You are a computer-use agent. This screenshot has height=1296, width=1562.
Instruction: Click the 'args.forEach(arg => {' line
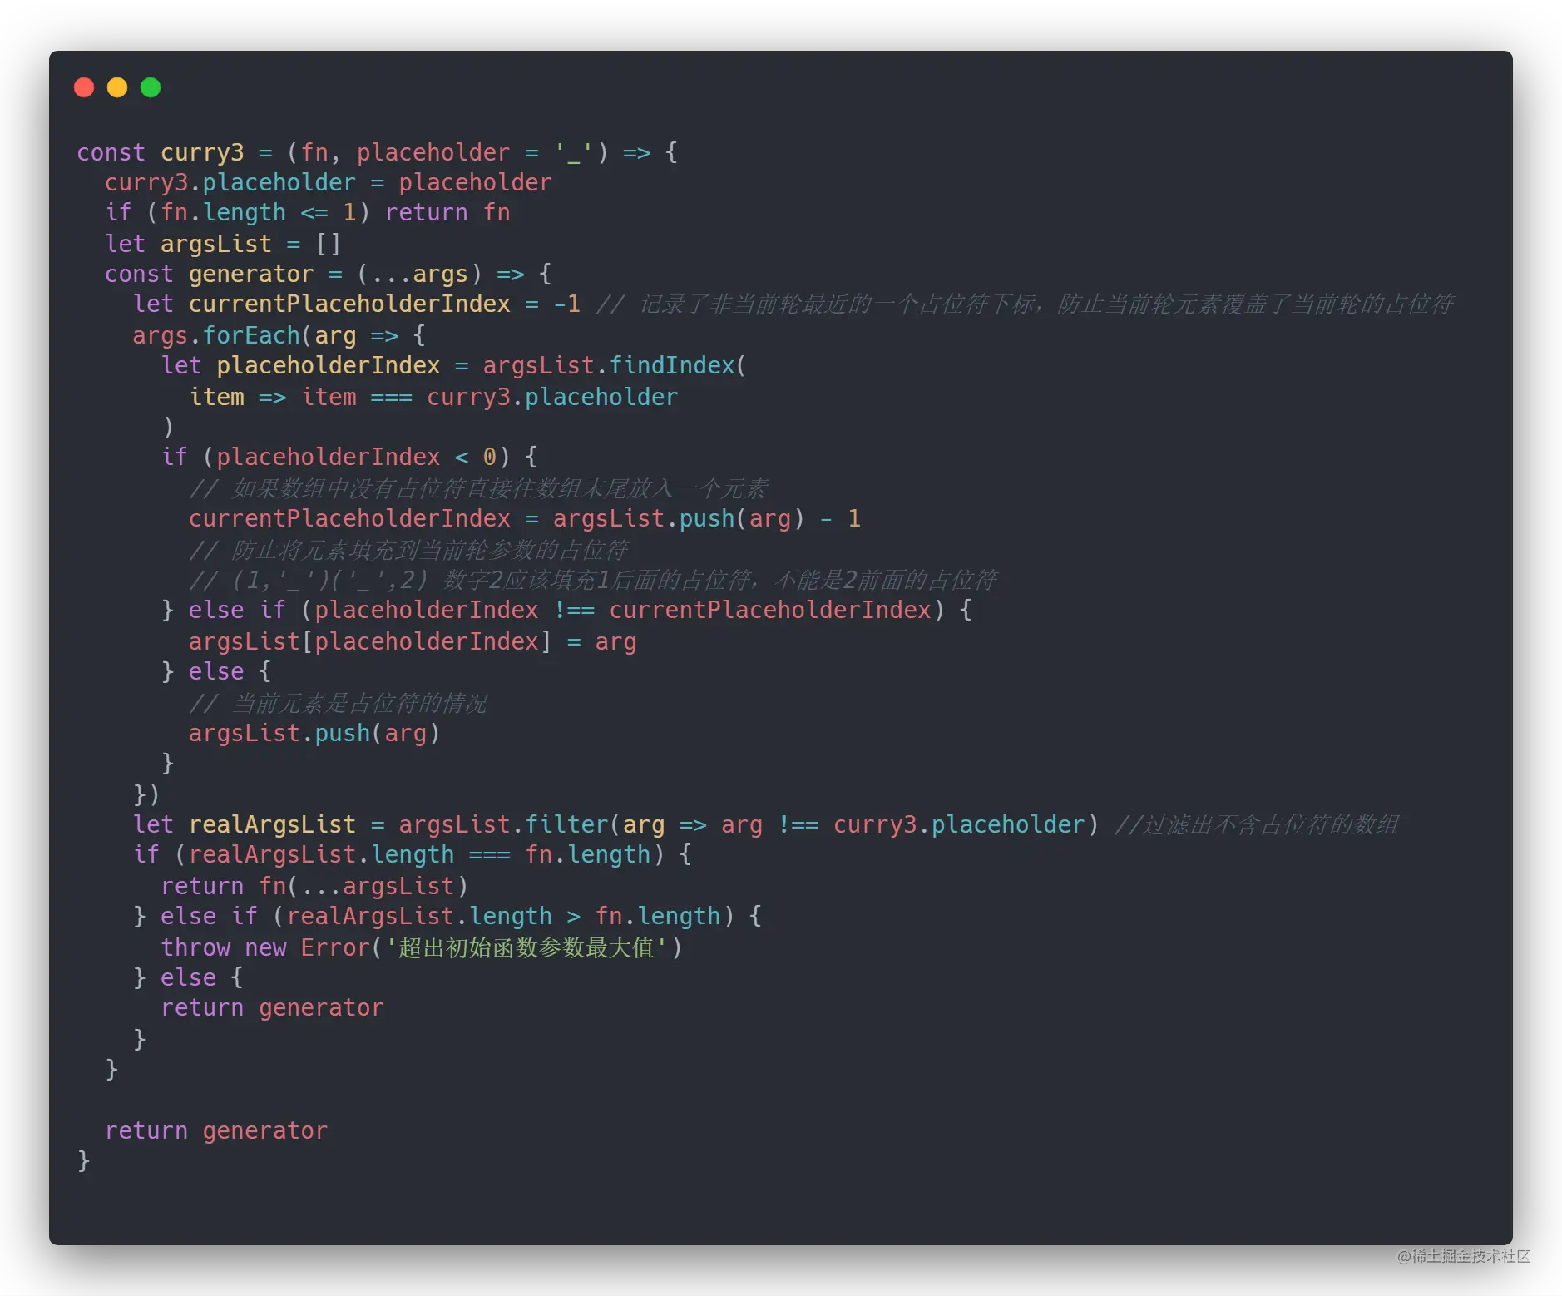pyautogui.click(x=279, y=335)
